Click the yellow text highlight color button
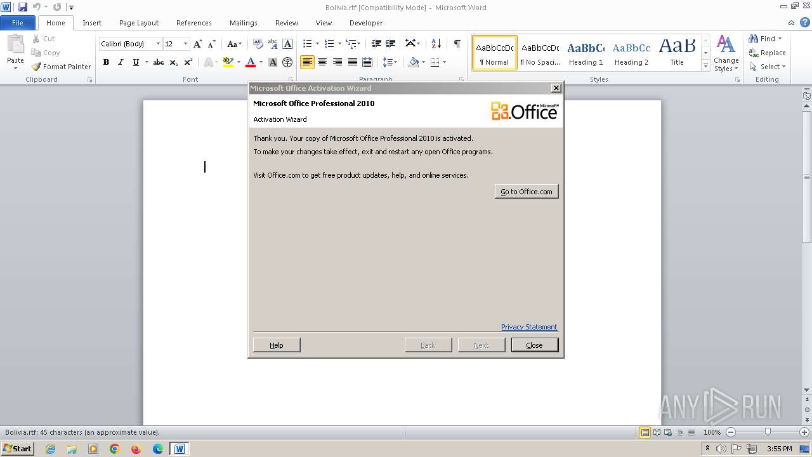The height and width of the screenshot is (457, 812). (x=228, y=62)
